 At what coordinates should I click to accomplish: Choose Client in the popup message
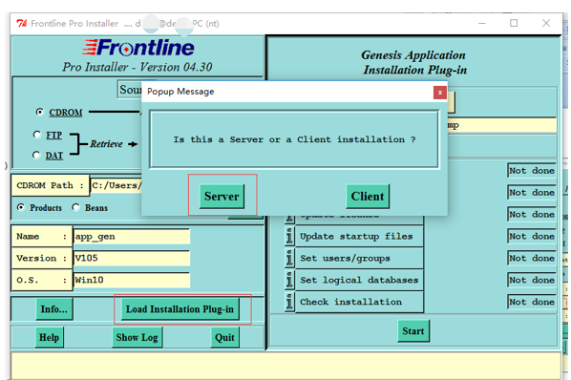(x=368, y=197)
